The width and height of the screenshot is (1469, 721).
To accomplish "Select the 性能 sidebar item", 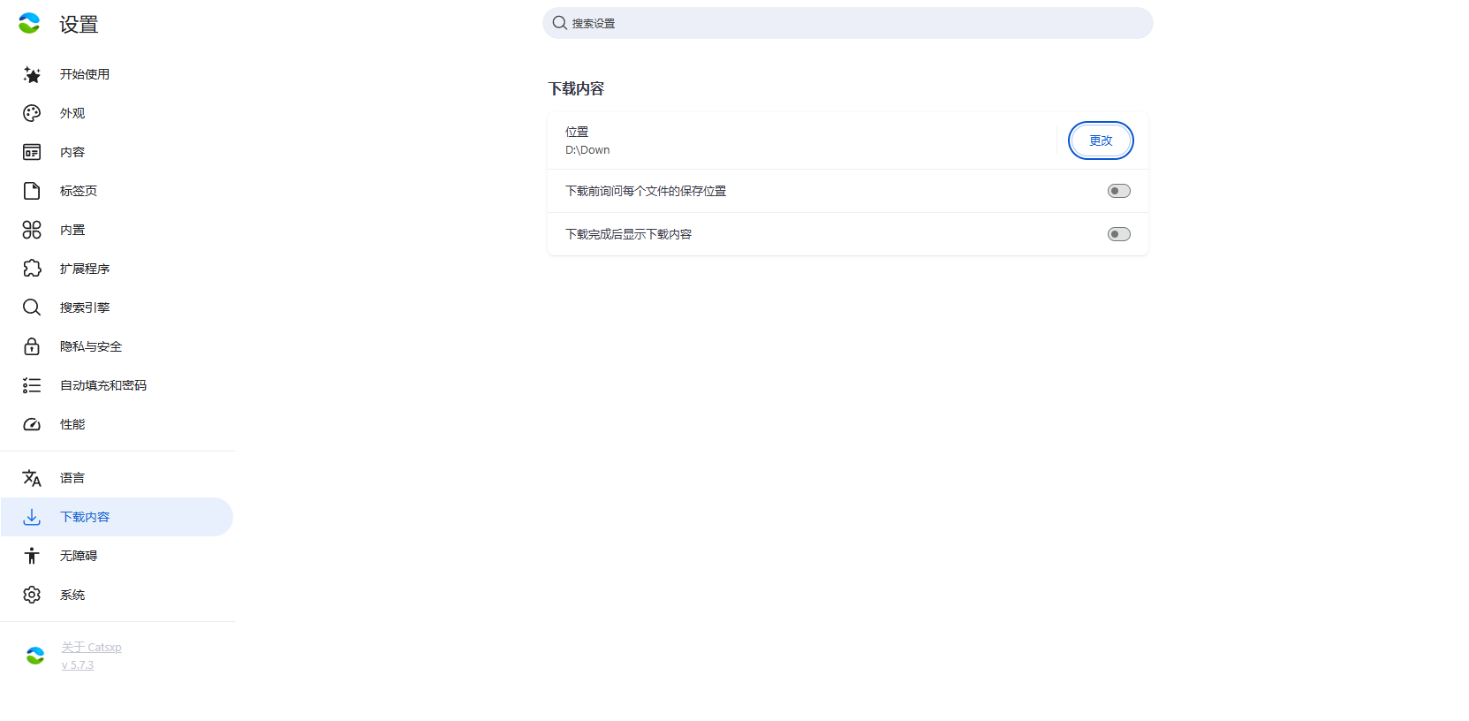I will click(117, 424).
